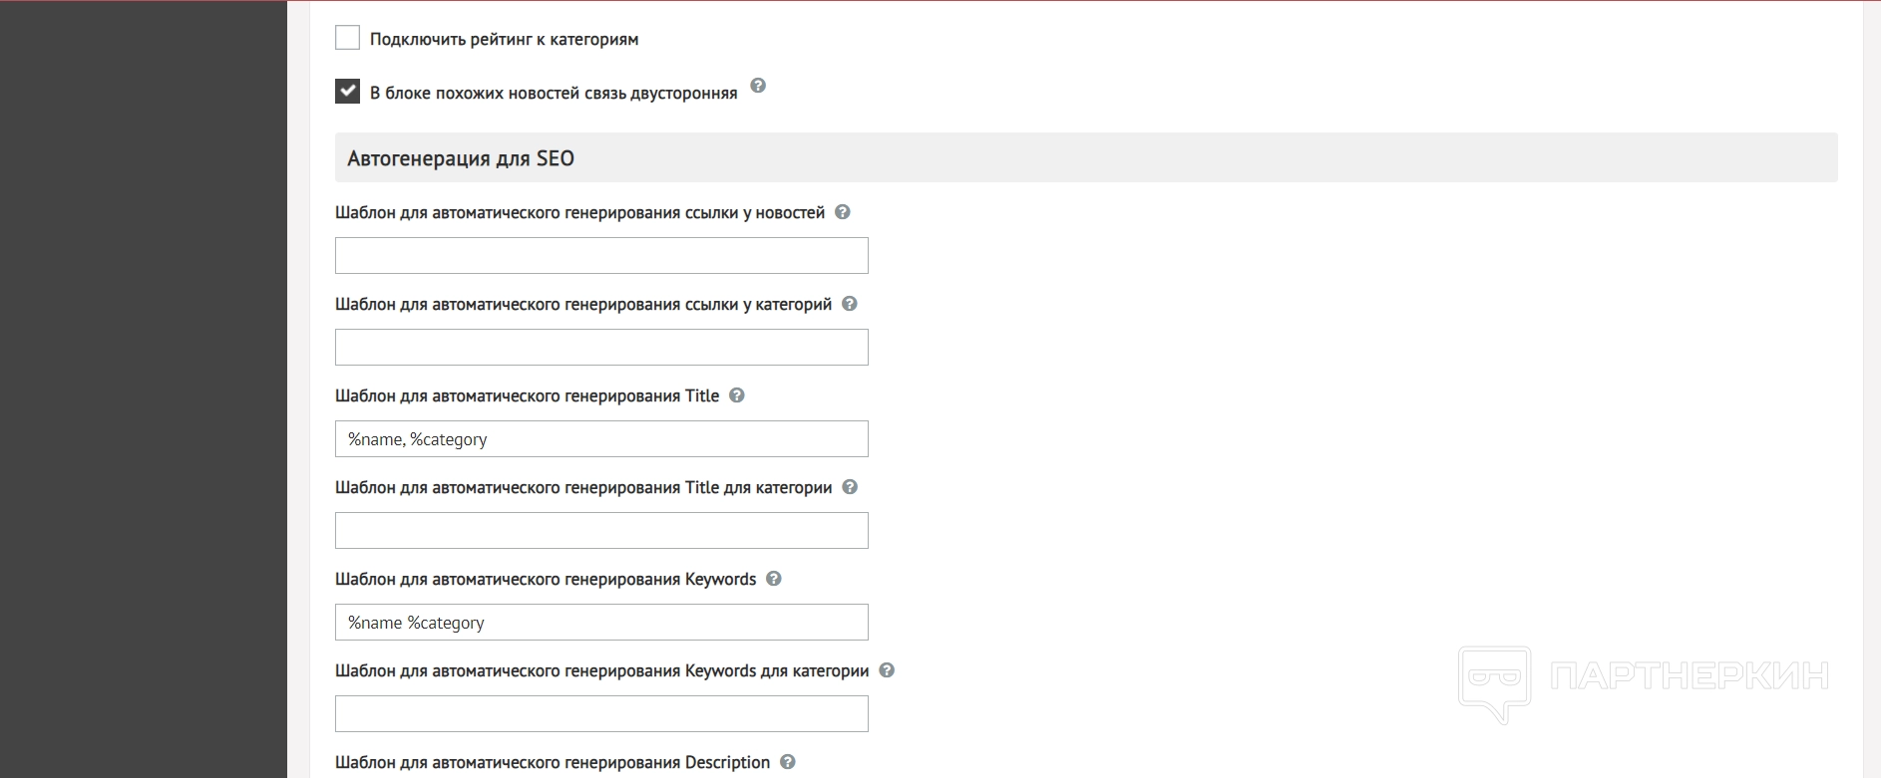Focus the news link template input field

[x=601, y=256]
